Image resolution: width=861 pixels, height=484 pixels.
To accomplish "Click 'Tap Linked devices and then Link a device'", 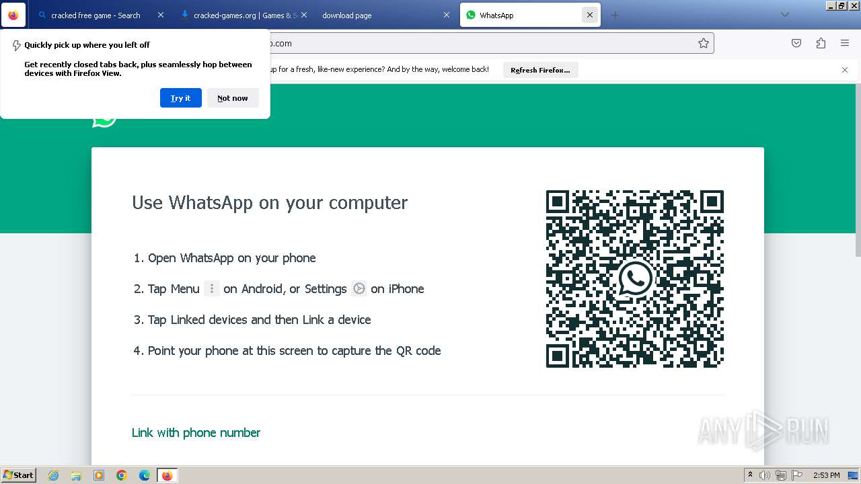I will click(x=260, y=319).
